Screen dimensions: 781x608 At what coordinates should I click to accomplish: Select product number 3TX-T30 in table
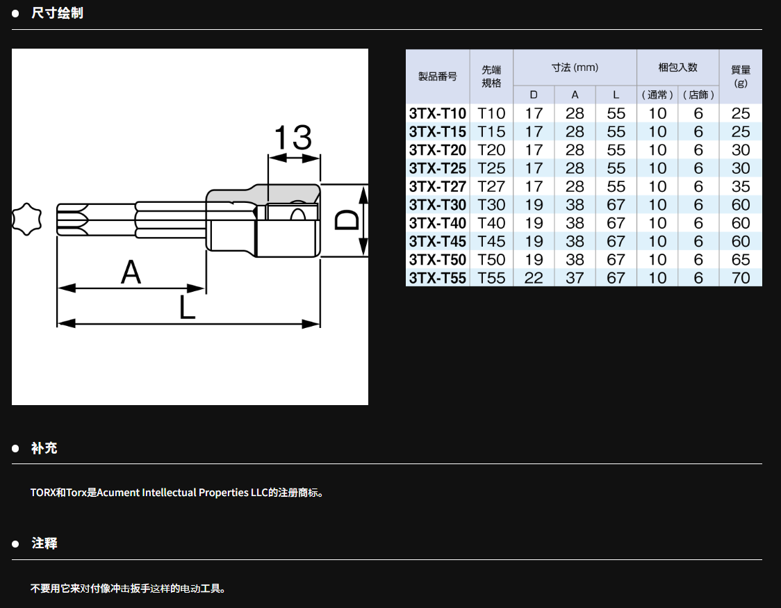point(438,205)
